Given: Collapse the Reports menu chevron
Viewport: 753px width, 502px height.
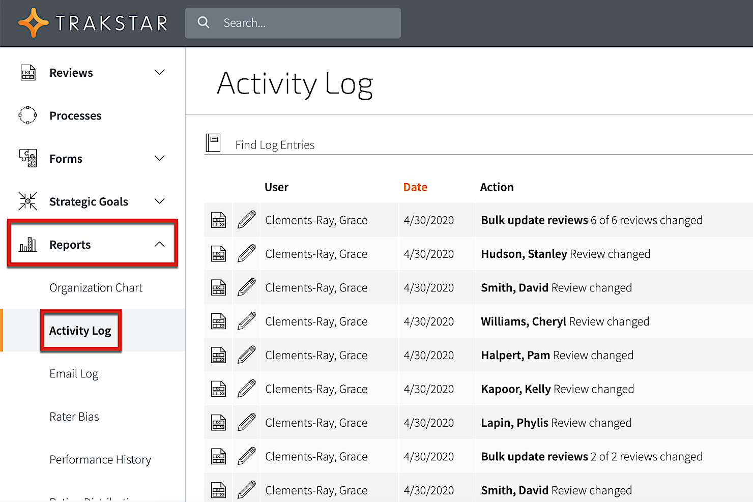Looking at the screenshot, I should click(160, 244).
